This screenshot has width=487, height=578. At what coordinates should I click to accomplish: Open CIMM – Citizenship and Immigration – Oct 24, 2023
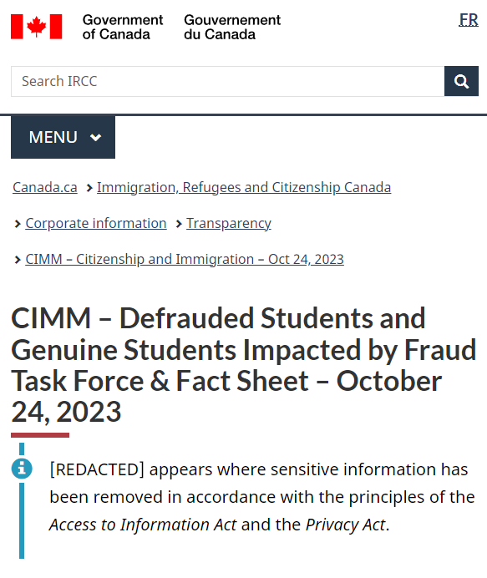[185, 259]
